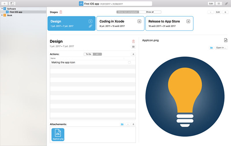
Task: Collapse the Software group triangle
Action: (2, 9)
